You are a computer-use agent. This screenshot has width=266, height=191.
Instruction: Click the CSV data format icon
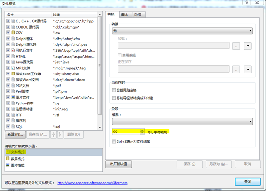(x=13, y=33)
